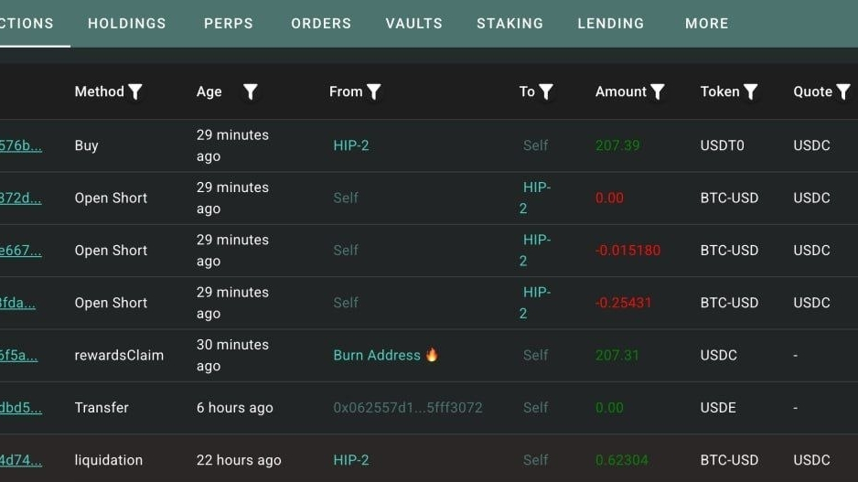858x482 pixels.
Task: Open the Token column filter icon
Action: [x=751, y=91]
